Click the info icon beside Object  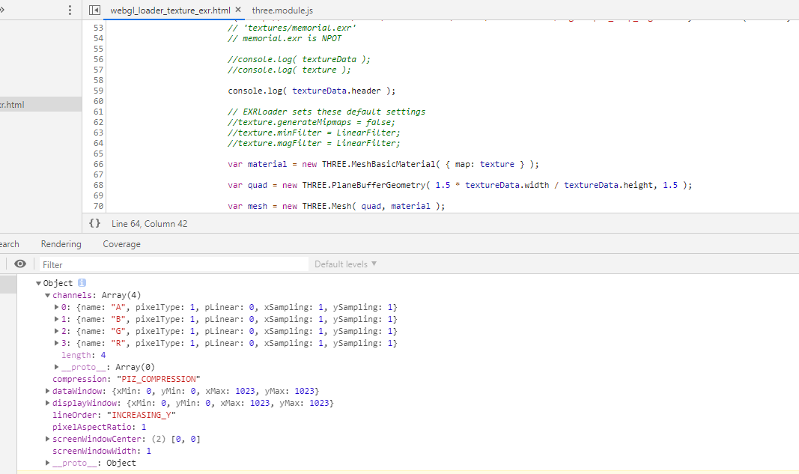(82, 282)
